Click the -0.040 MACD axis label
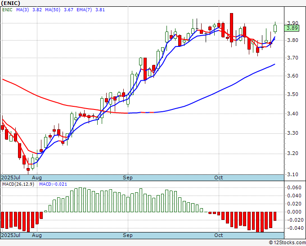The image size is (306, 246). pos(294,228)
